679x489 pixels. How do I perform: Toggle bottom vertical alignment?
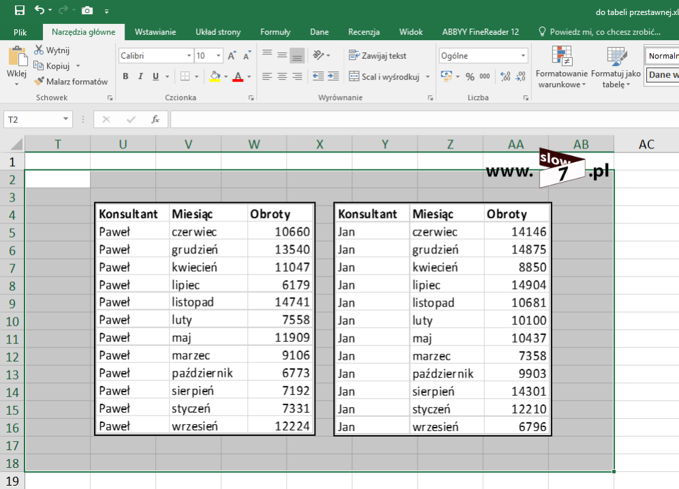tap(297, 55)
